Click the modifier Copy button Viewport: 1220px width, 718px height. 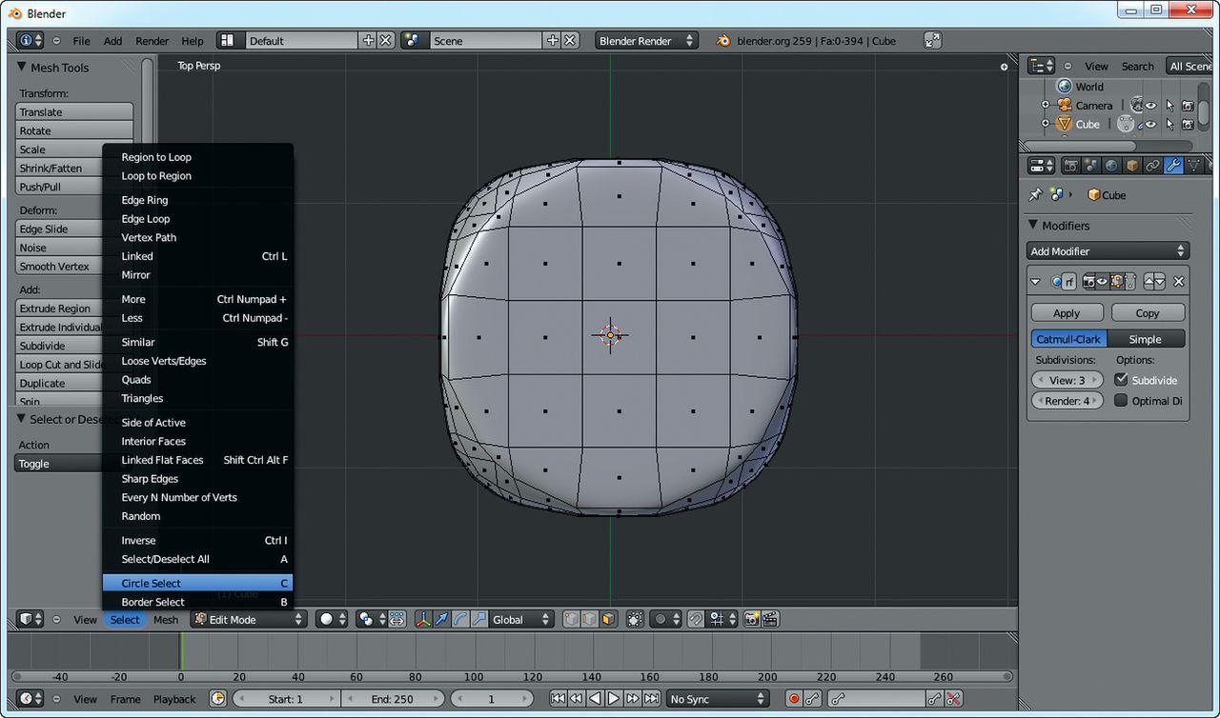pyautogui.click(x=1148, y=312)
